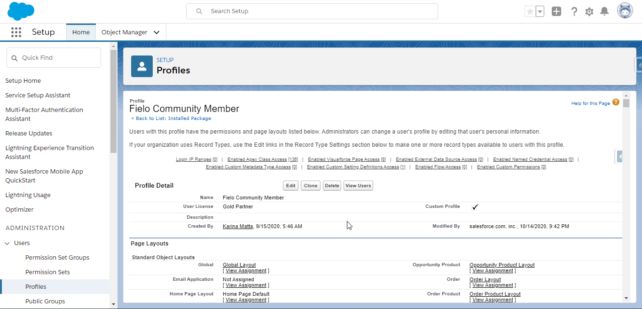Image resolution: width=642 pixels, height=309 pixels.
Task: Open the global actions plus icon
Action: tap(556, 11)
